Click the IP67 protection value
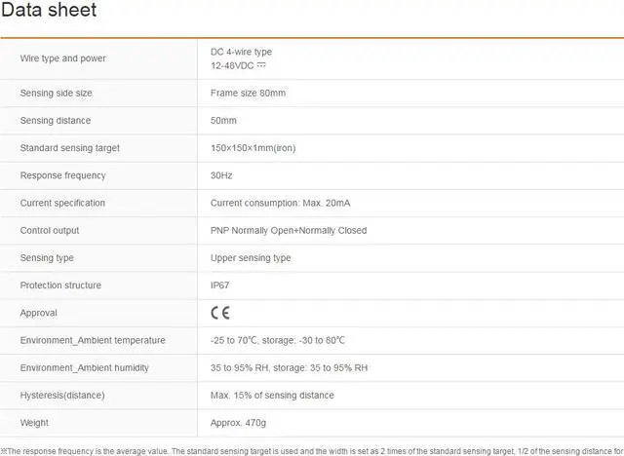624x456 pixels. click(x=220, y=285)
